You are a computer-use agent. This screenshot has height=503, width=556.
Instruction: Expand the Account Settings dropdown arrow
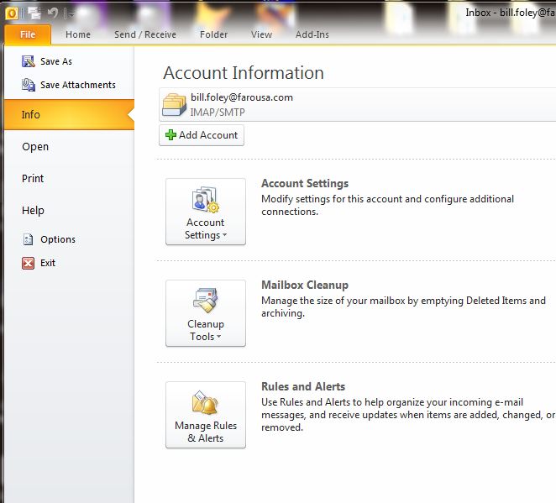click(x=224, y=234)
